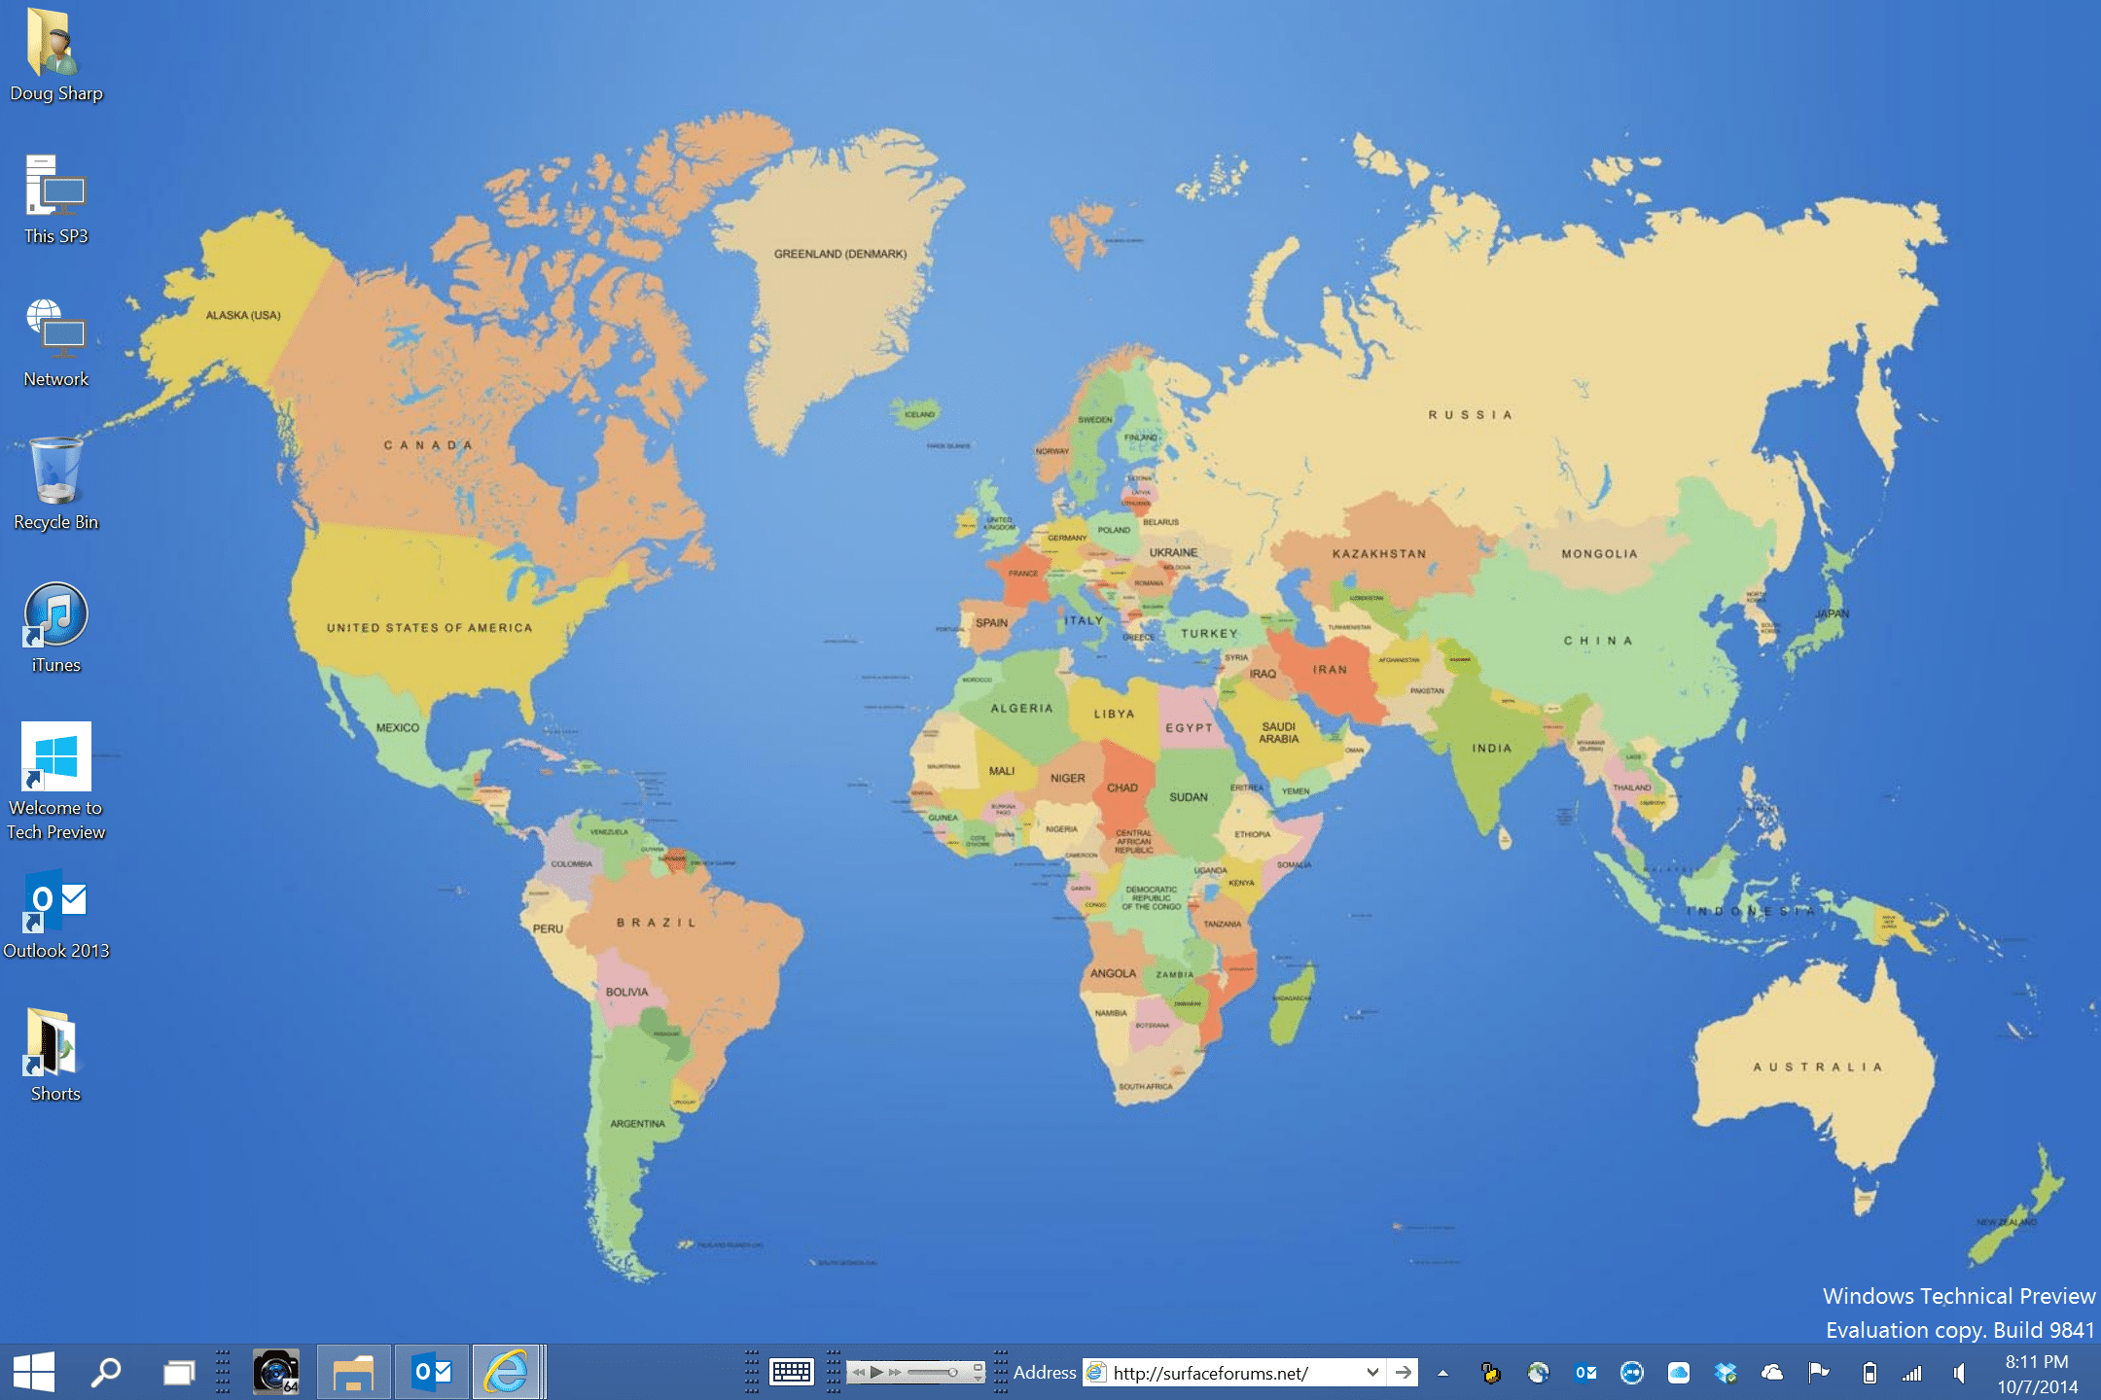The width and height of the screenshot is (2101, 1400).
Task: Launch the camera app pinned to taskbar
Action: click(x=276, y=1373)
